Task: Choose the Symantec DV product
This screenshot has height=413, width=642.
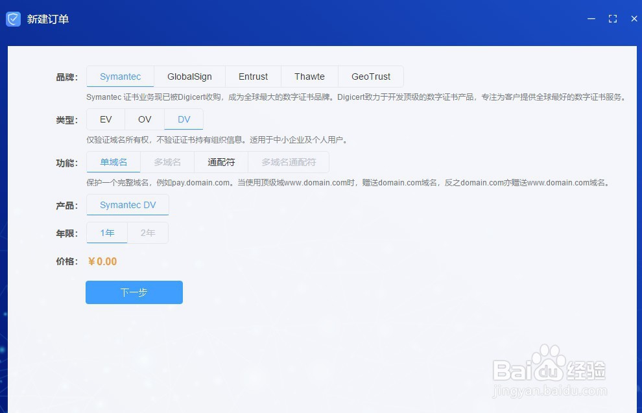Action: click(x=128, y=205)
